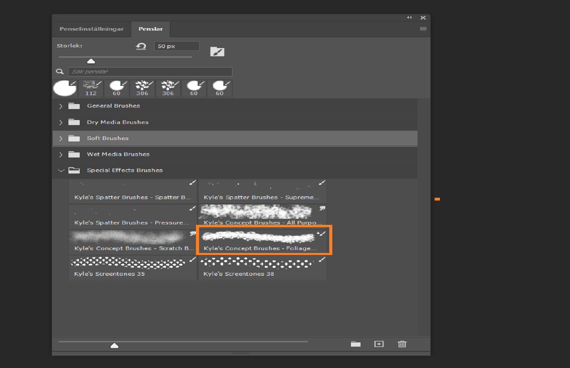Click the open Special Effects Brushes folder icon
Viewport: 570px width, 368px height.
click(x=74, y=170)
